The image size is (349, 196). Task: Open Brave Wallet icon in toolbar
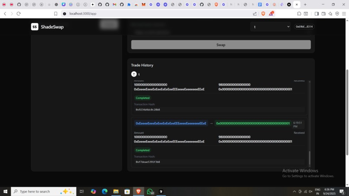323,13
